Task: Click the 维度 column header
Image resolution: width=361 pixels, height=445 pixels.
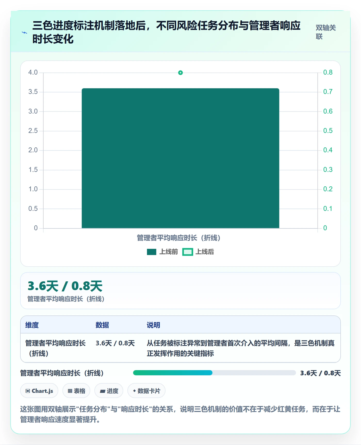Action: (x=32, y=325)
